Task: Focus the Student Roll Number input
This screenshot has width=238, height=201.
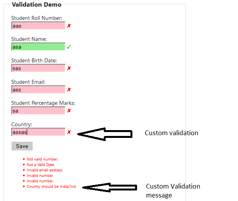Action: point(38,26)
